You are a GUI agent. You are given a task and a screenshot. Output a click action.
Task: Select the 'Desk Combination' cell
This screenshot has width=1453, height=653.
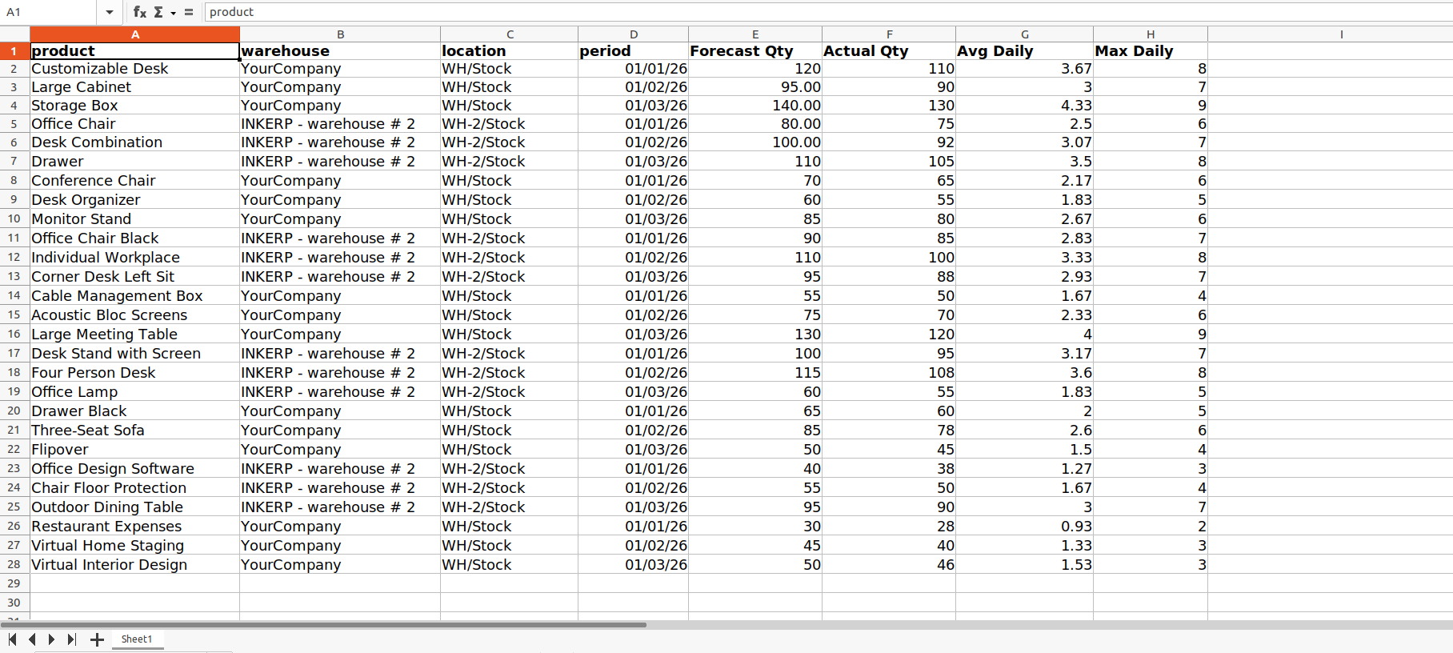pyautogui.click(x=135, y=142)
